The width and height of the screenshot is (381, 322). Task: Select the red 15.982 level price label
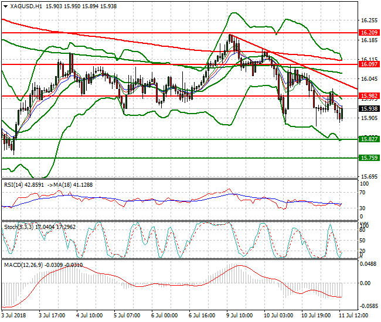coord(369,96)
